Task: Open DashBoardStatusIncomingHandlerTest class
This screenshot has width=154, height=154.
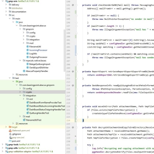Action: pyautogui.click(x=47, y=106)
